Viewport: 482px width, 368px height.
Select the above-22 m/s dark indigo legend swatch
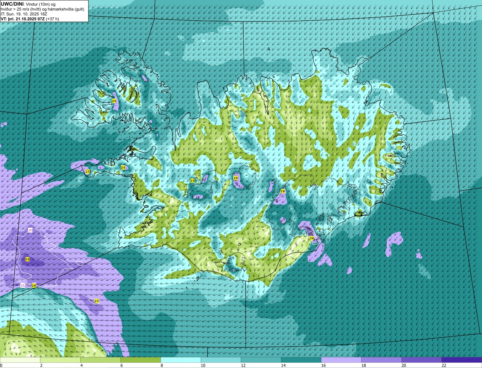462,360
